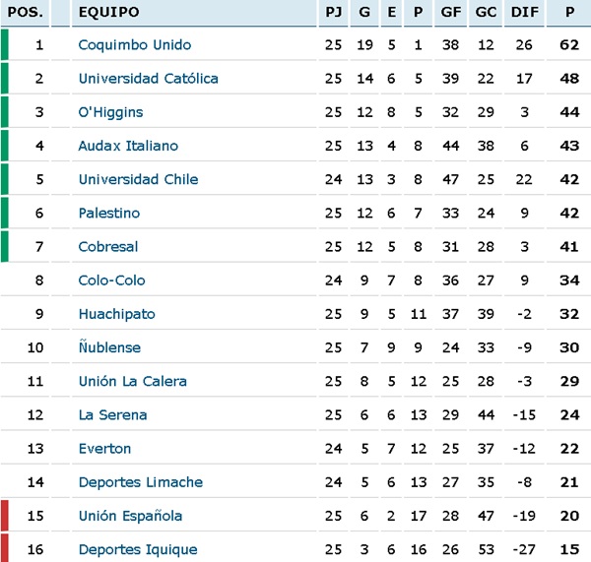The height and width of the screenshot is (562, 591).
Task: Select La Serena team link
Action: coord(112,414)
